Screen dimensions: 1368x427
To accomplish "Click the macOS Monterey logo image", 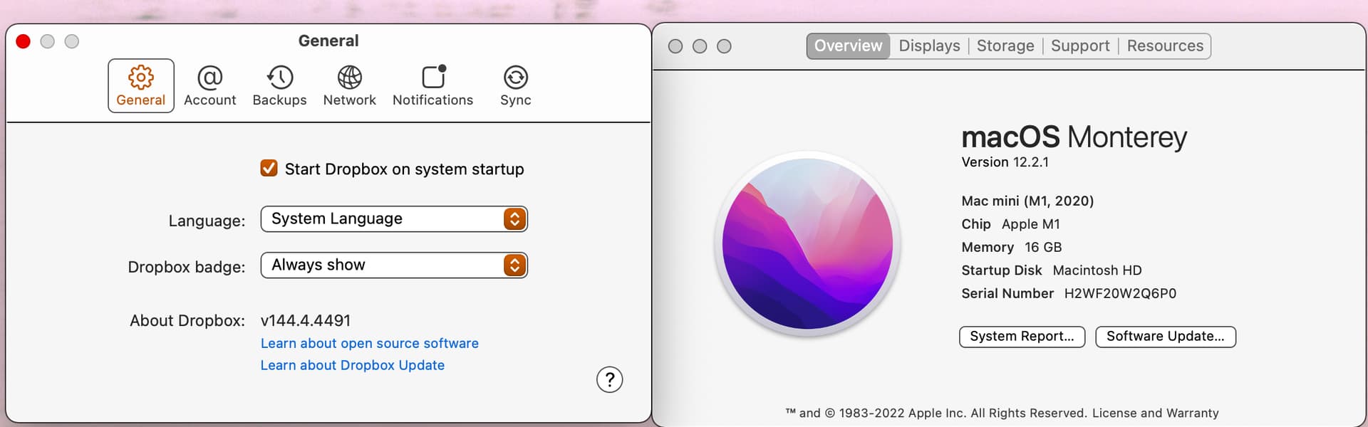I will point(807,244).
